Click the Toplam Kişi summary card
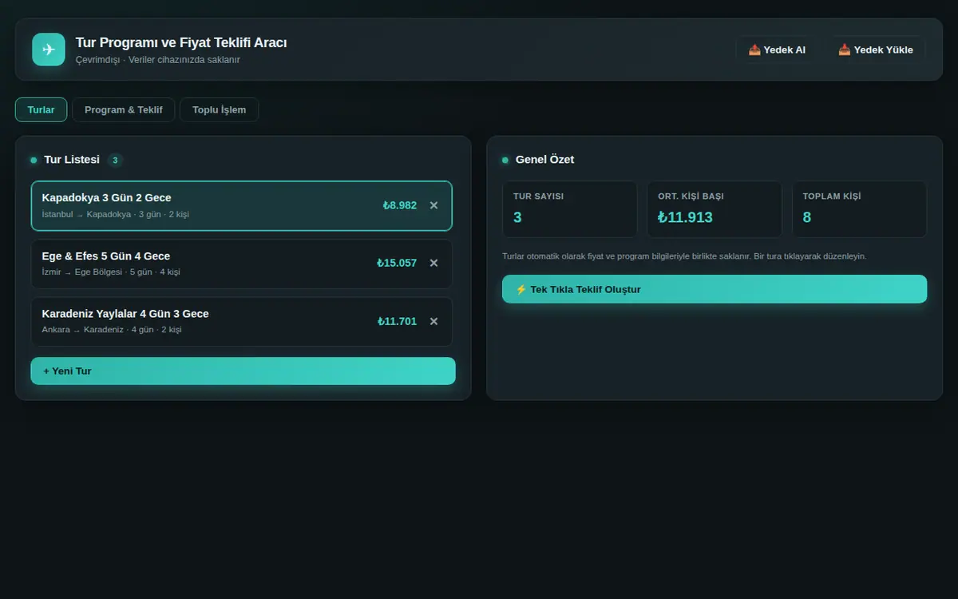Viewport: 958px width, 599px height. (x=859, y=209)
